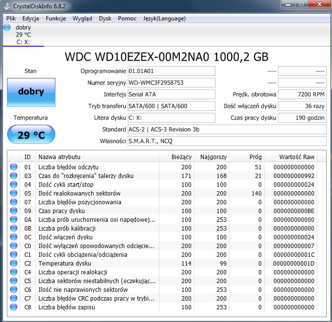
Task: Click status orb for C1 cykli obciążenia/odciążenia
Action: (14, 254)
